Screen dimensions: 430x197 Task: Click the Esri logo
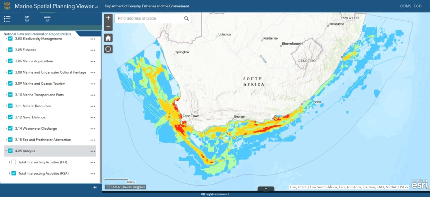(x=420, y=184)
